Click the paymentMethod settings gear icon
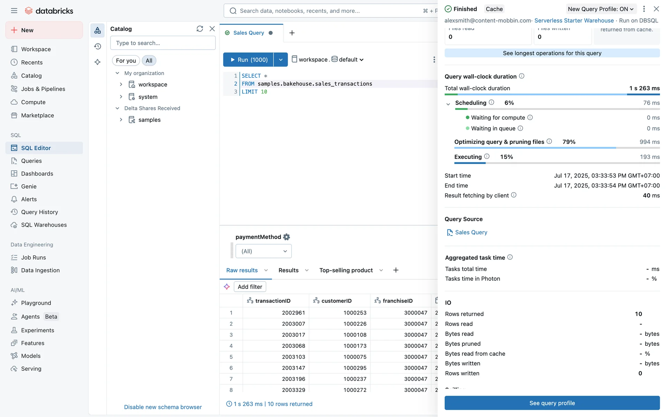The image size is (667, 417). click(x=286, y=237)
